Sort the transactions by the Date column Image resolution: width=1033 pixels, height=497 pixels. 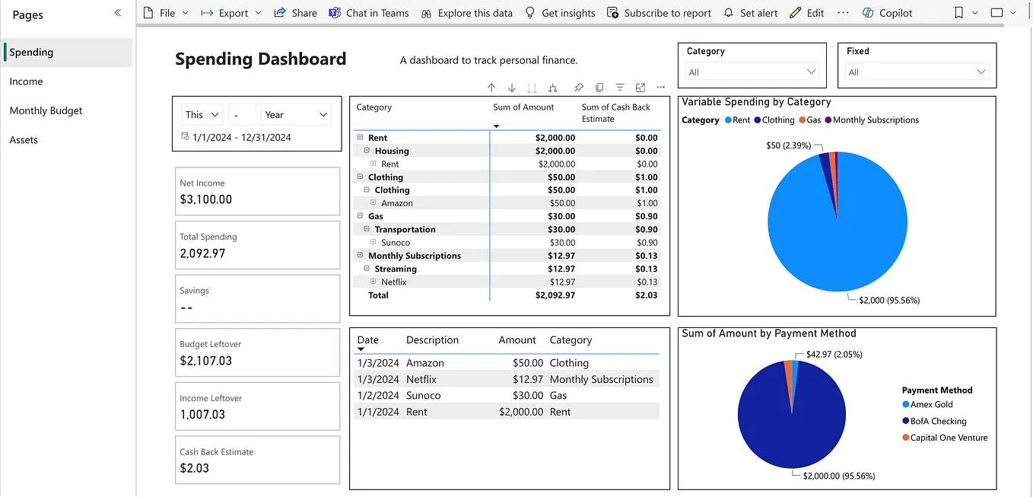tap(367, 340)
